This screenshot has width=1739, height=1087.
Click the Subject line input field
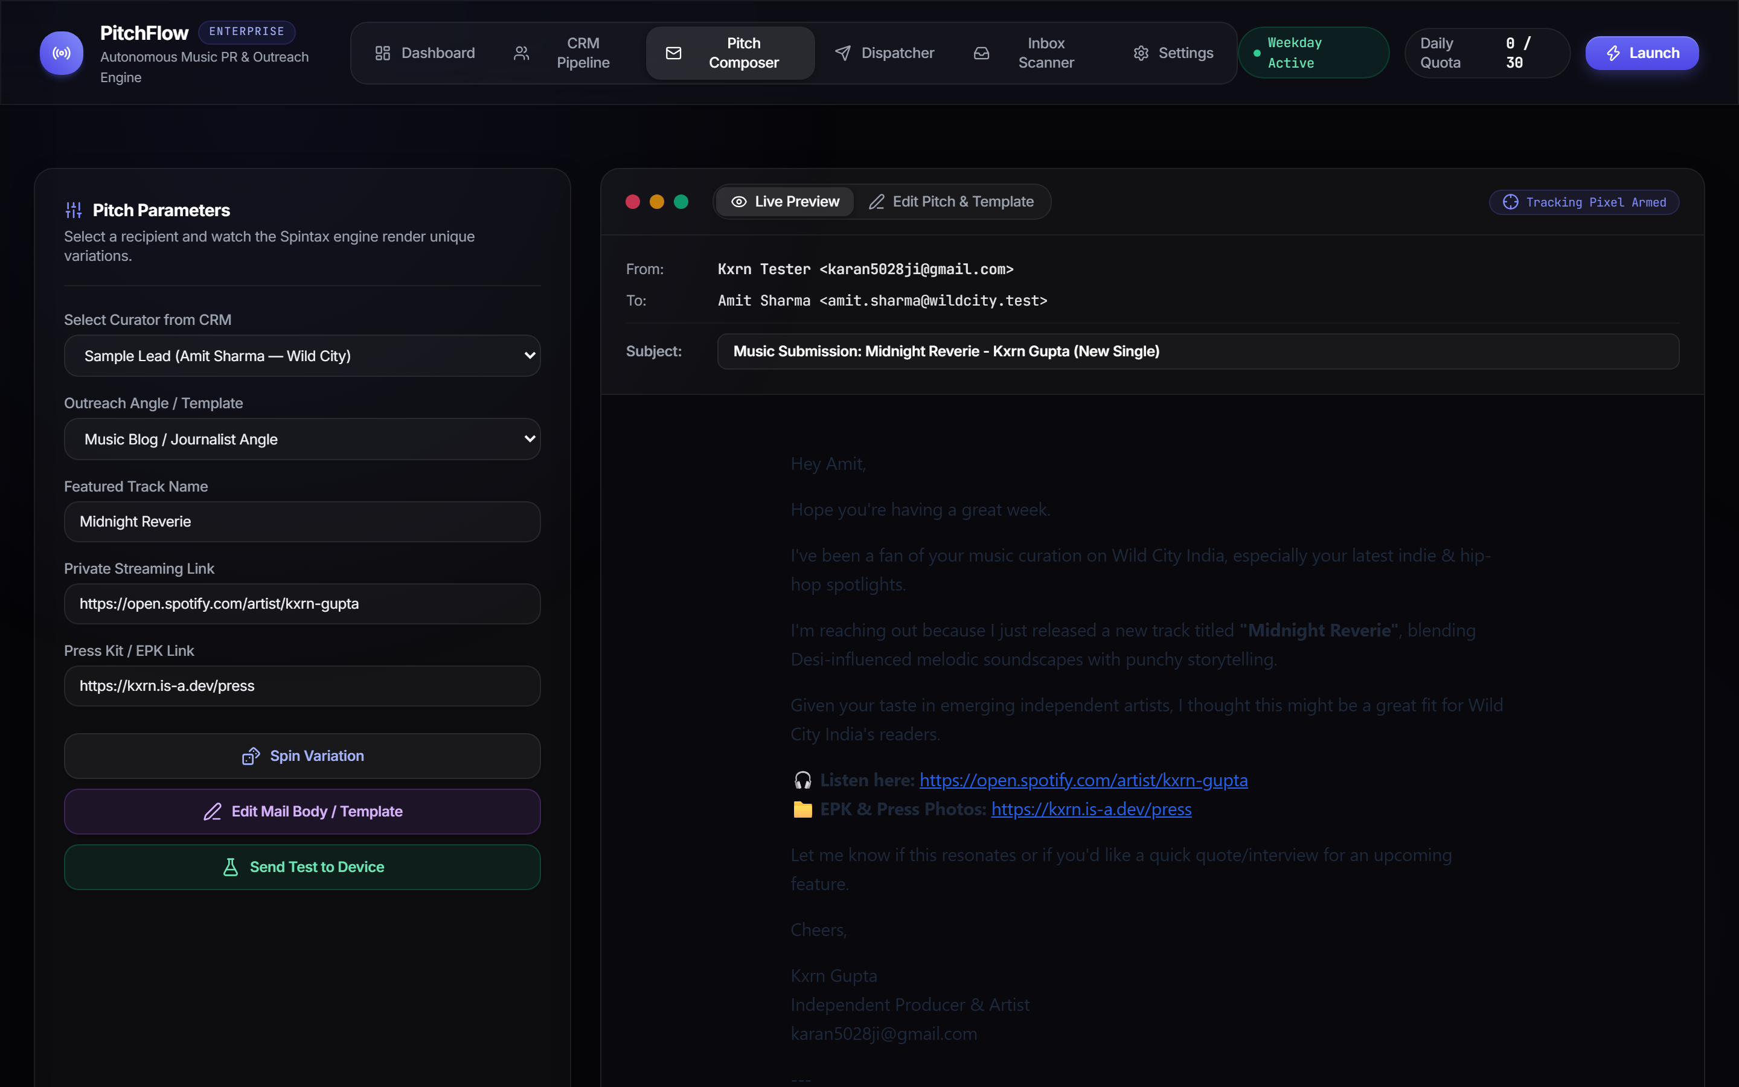[x=1198, y=351]
